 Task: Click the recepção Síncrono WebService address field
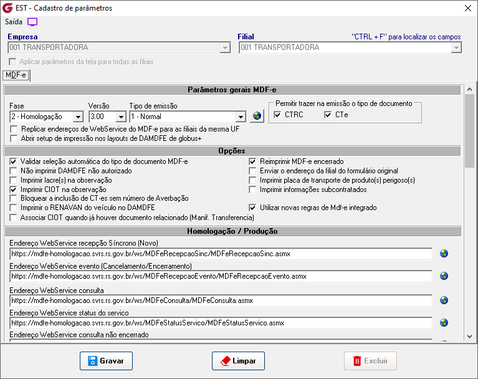click(x=221, y=254)
